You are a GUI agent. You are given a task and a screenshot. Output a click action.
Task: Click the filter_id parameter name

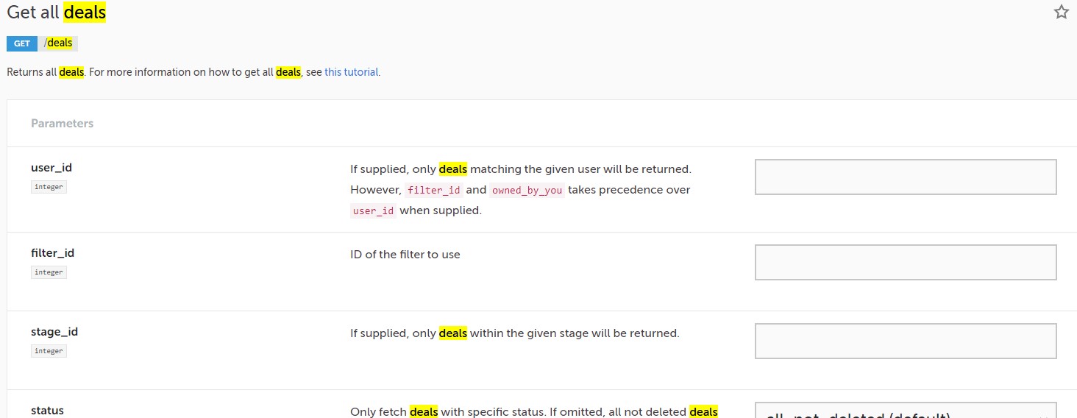click(x=52, y=253)
